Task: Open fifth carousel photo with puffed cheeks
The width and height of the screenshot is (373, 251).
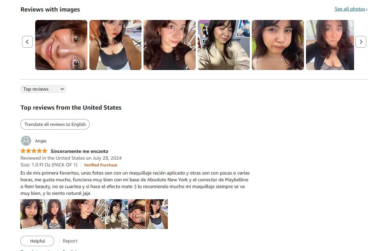Action: coord(278,45)
